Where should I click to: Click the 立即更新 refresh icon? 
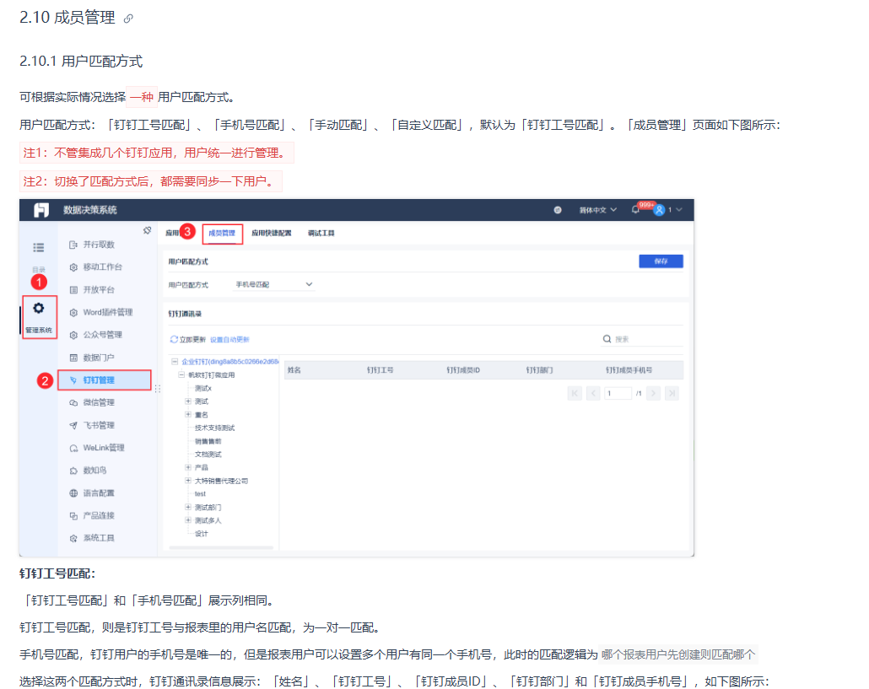point(174,340)
